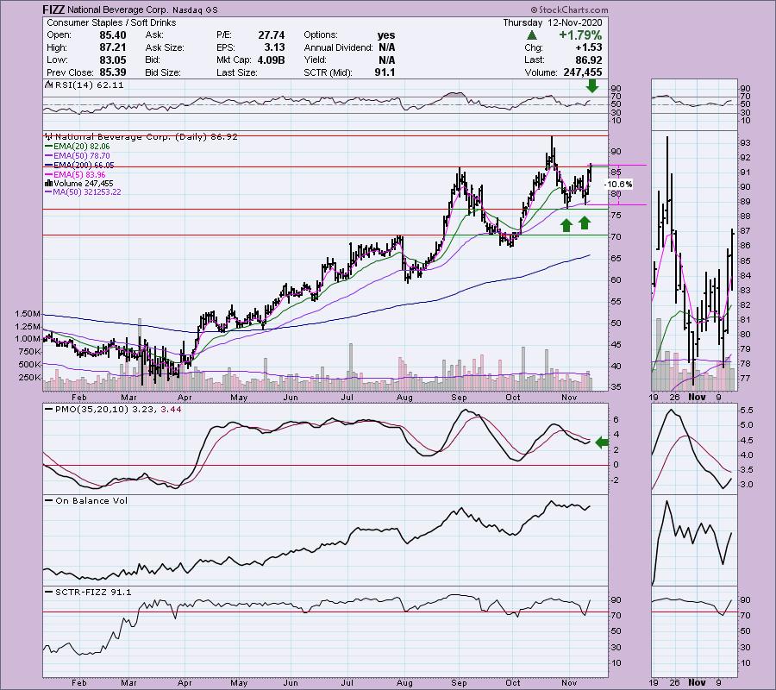Viewport: 776px width, 690px height.
Task: Click the Volume 247,455 value in the header table
Action: [x=583, y=72]
